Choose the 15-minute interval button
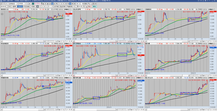The height and width of the screenshot is (111, 217). (x=68, y=4)
